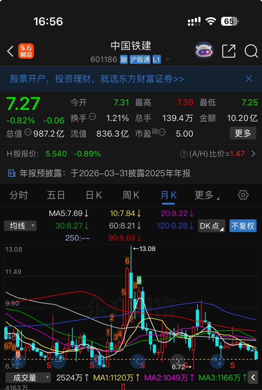This screenshot has width=262, height=390.
Task: Open the robot AI assistant avatar
Action: pos(204,51)
